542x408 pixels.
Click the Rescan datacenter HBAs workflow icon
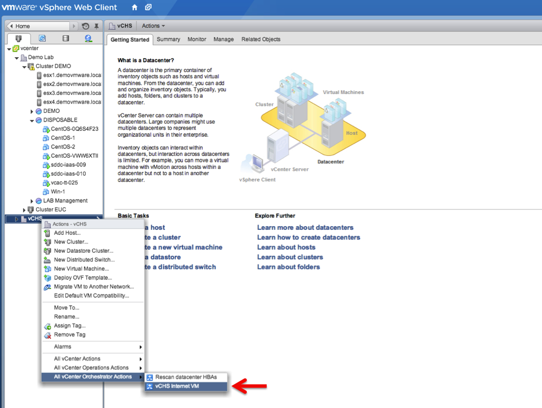click(150, 377)
